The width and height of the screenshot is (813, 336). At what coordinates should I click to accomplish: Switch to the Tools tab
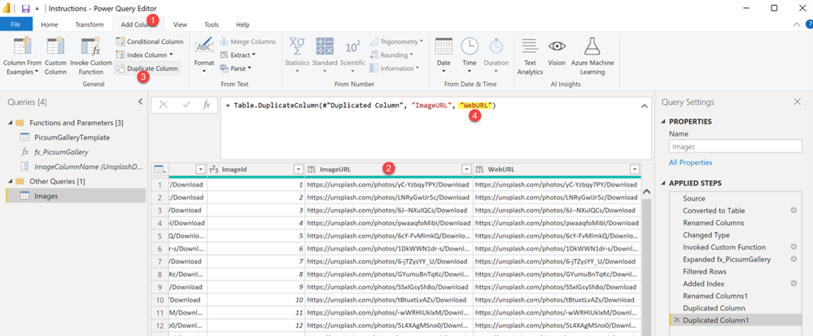tap(212, 24)
